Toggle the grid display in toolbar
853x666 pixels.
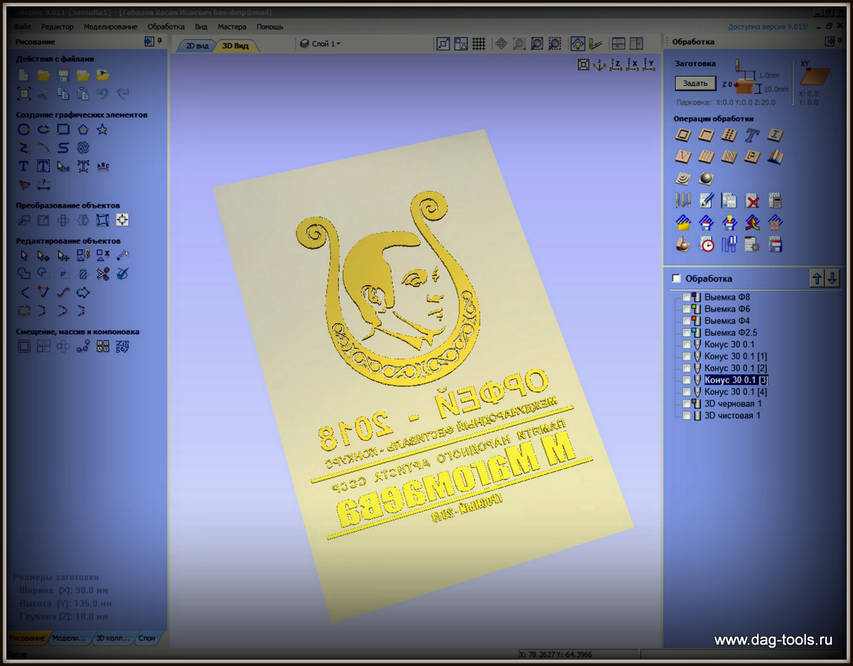[x=478, y=44]
